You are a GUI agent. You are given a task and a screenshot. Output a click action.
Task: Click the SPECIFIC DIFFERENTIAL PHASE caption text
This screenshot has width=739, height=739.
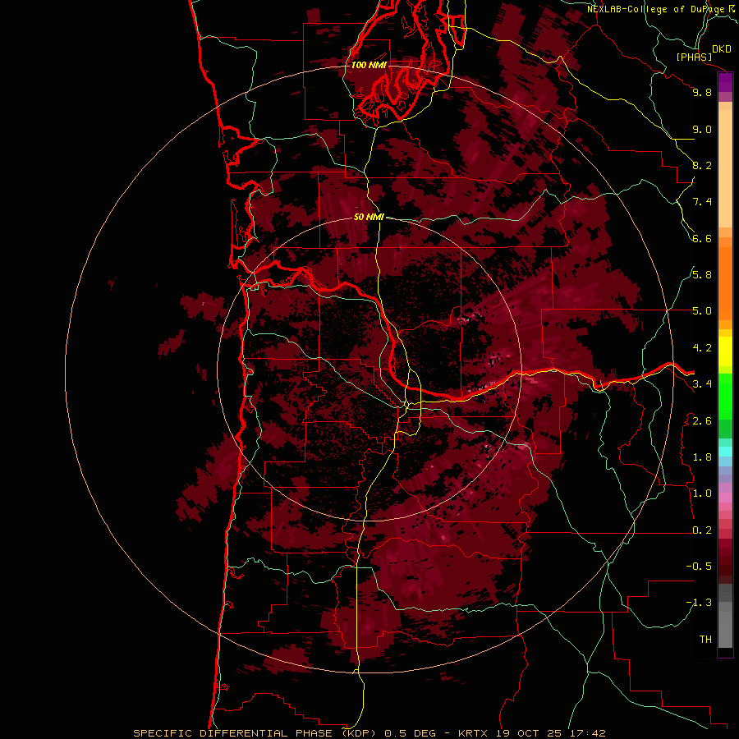click(x=233, y=733)
